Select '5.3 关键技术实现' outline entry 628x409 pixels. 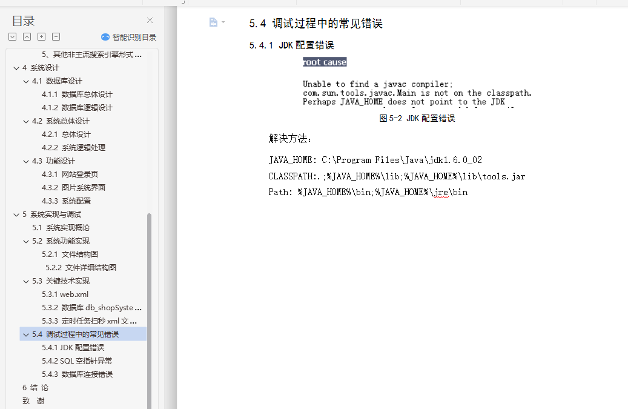pyautogui.click(x=61, y=281)
